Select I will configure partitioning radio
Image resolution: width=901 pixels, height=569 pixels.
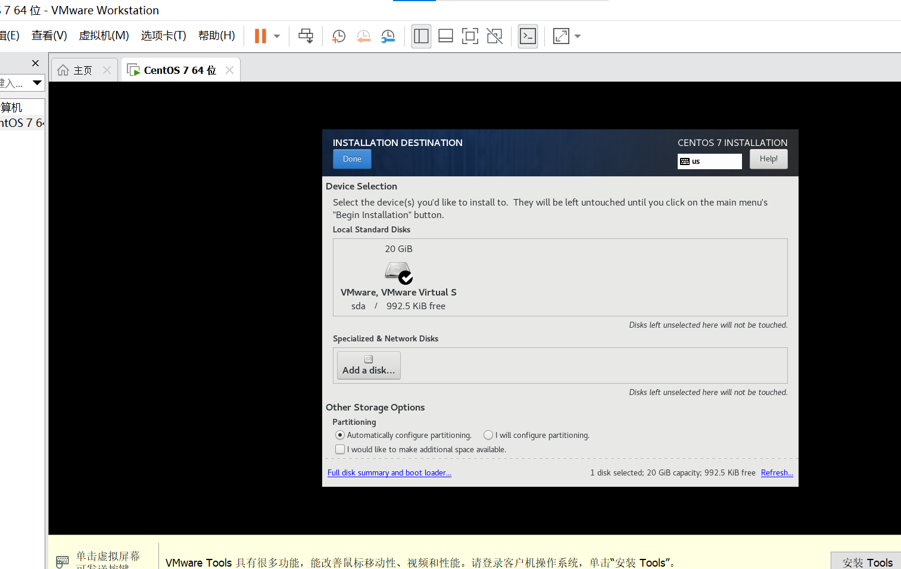[488, 435]
